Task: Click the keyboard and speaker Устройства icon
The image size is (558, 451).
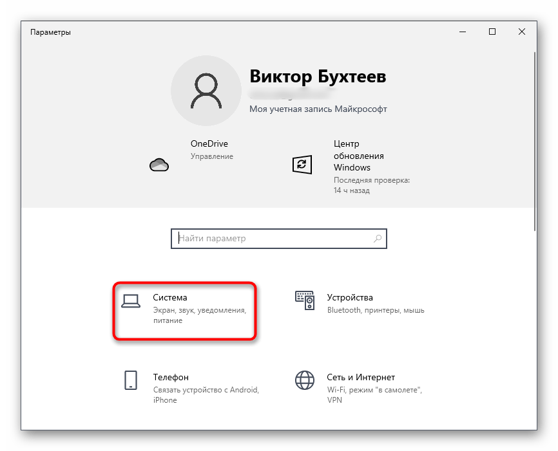Action: [305, 300]
